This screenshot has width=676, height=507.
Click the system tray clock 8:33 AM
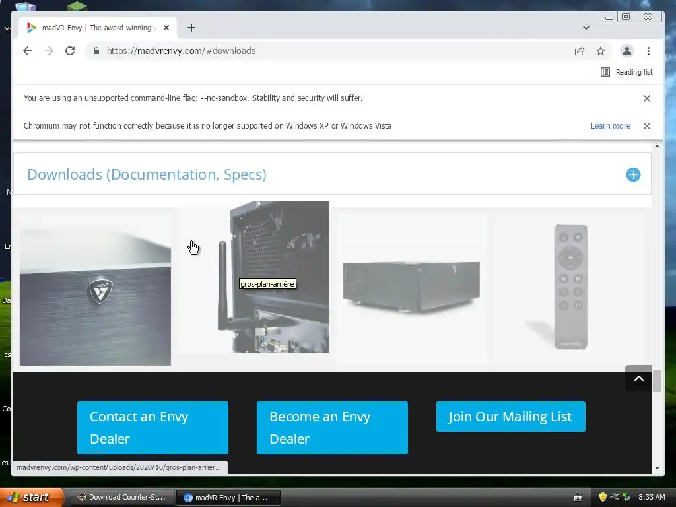point(652,497)
